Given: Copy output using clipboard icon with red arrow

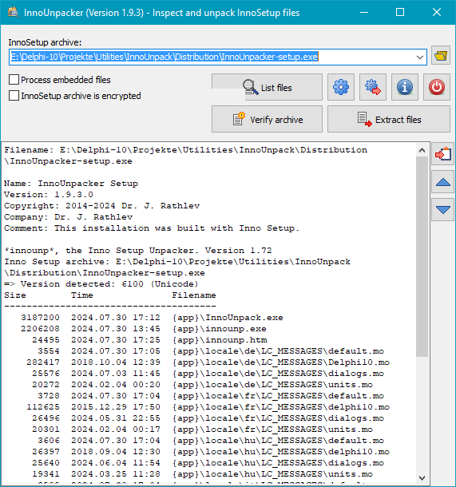Looking at the screenshot, I should (443, 154).
